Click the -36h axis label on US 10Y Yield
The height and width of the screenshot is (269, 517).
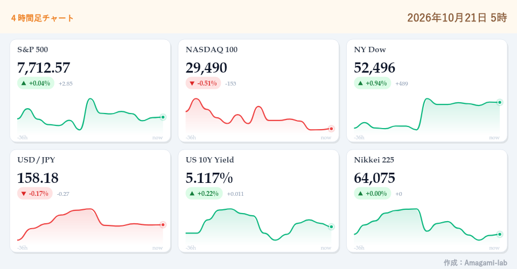[x=191, y=248]
